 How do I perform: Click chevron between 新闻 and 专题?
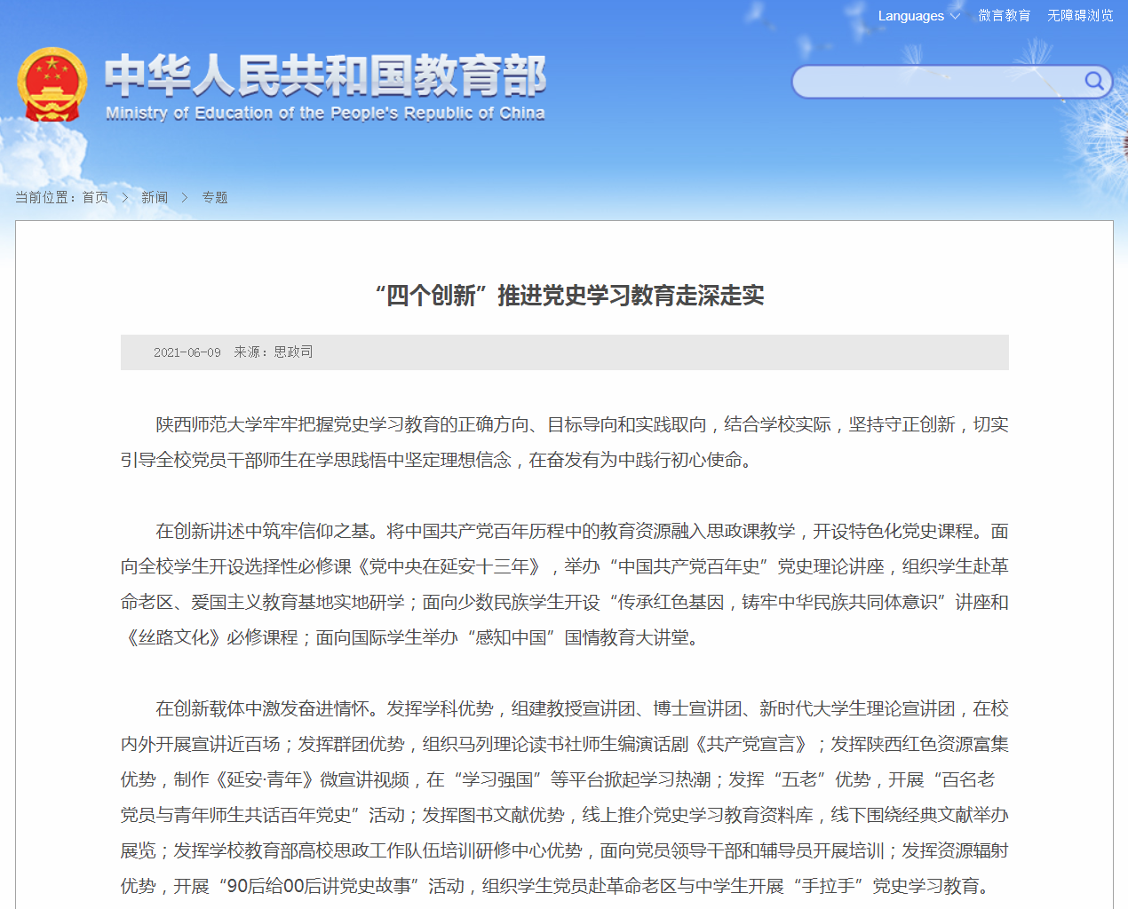(185, 198)
